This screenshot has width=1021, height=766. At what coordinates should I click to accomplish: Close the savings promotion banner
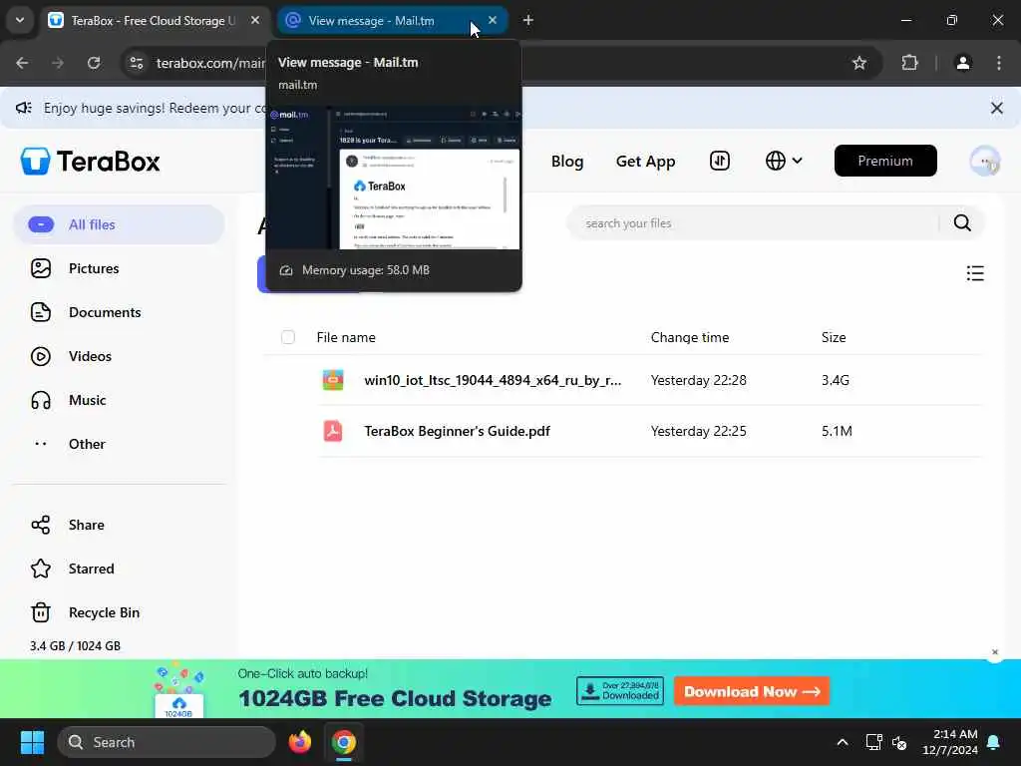996,108
